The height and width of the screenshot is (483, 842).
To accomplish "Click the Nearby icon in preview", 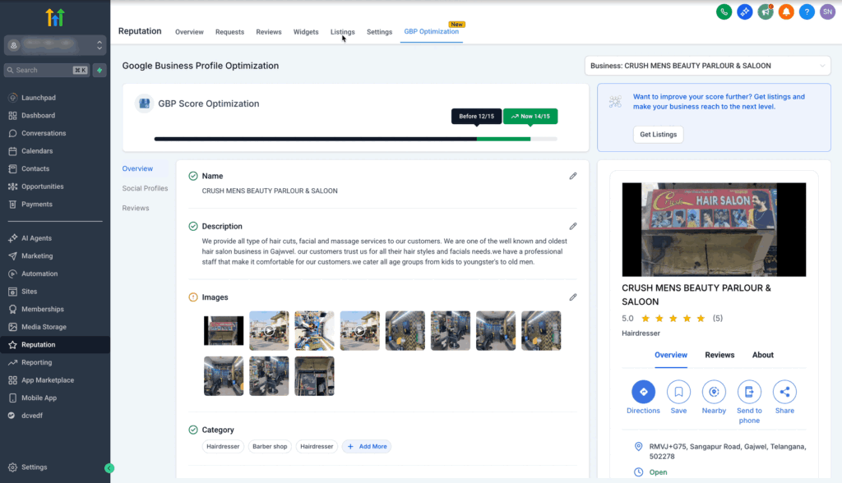I will pyautogui.click(x=714, y=392).
